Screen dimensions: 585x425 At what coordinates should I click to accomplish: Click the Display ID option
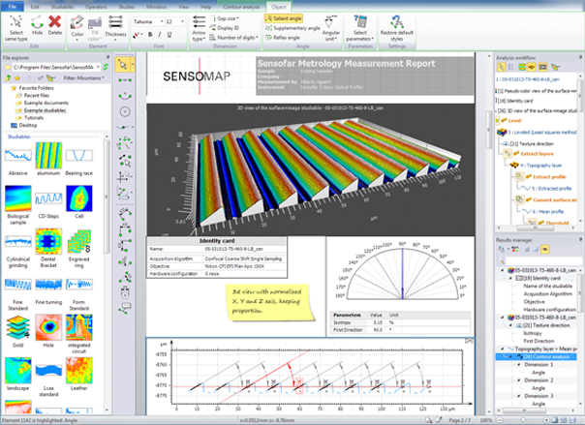pos(225,28)
